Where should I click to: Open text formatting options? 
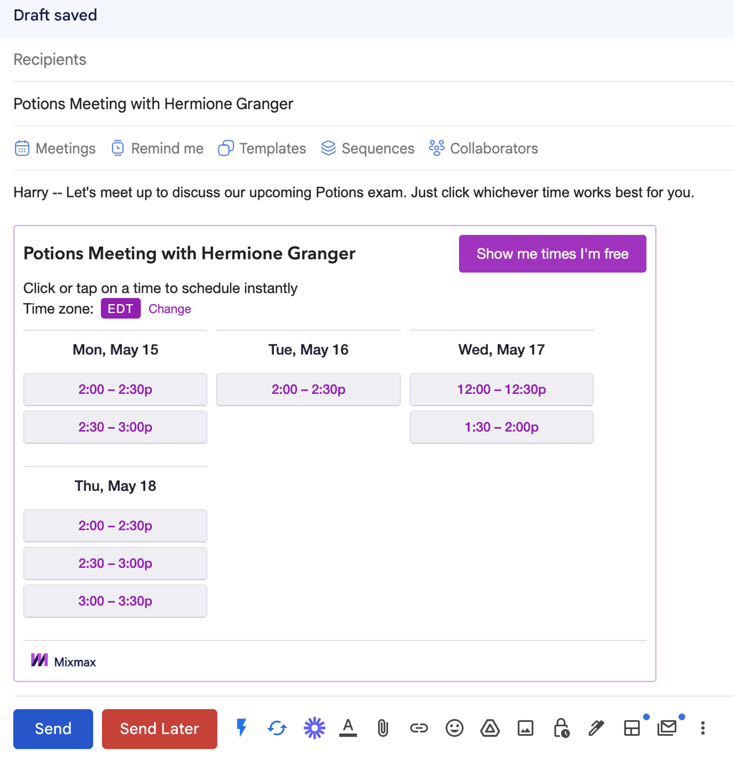tap(348, 729)
